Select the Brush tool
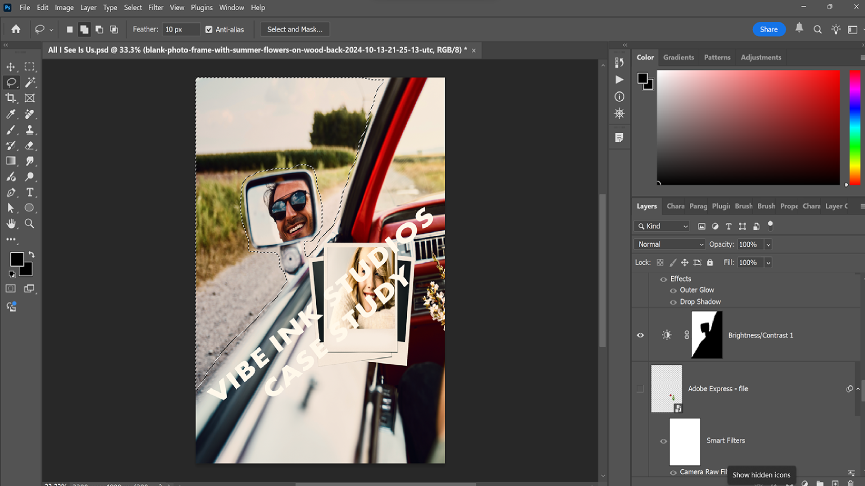 [11, 130]
